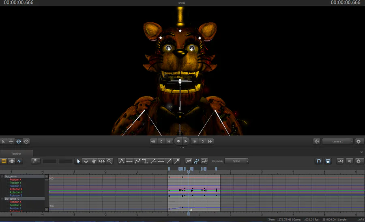Toggle the double-wave curve icon
The height and width of the screenshot is (222, 365).
click(204, 161)
